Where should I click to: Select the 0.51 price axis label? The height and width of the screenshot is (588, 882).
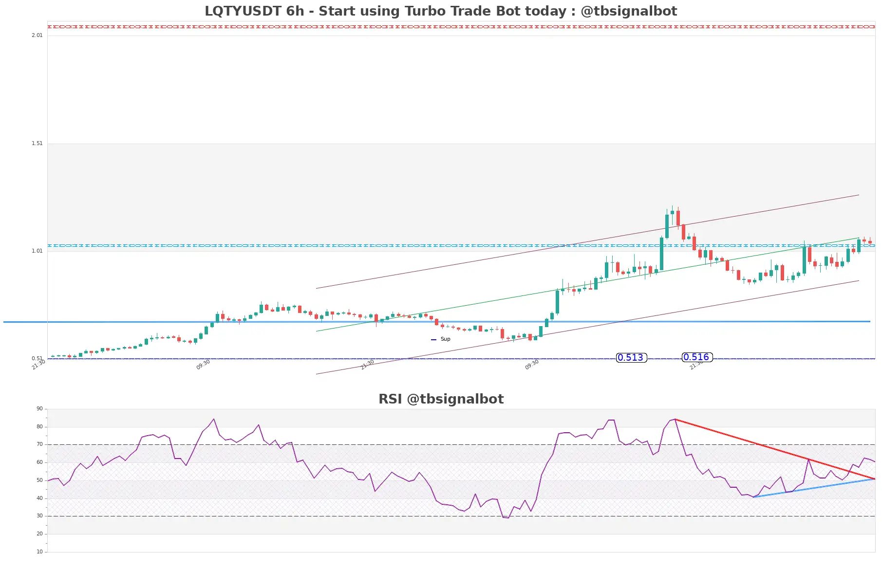tap(37, 358)
